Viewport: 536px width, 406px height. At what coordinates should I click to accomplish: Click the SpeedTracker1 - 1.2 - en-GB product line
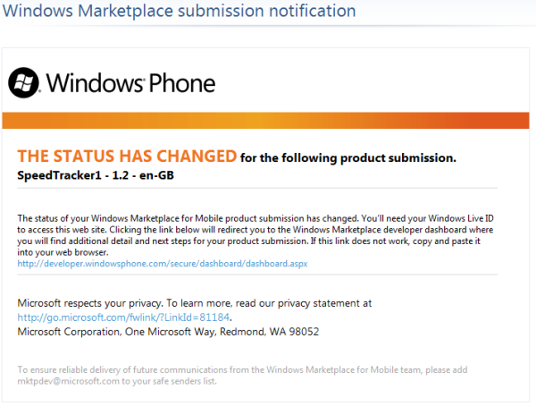[x=96, y=175]
